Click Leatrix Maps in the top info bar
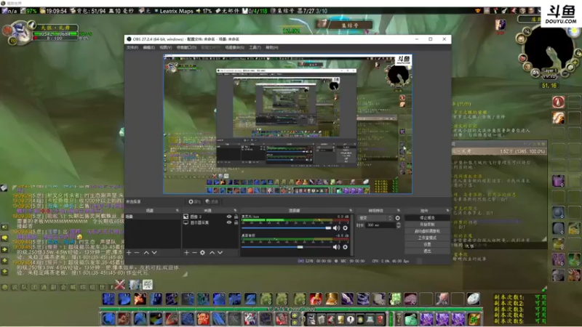This screenshot has width=582, height=327. click(176, 11)
